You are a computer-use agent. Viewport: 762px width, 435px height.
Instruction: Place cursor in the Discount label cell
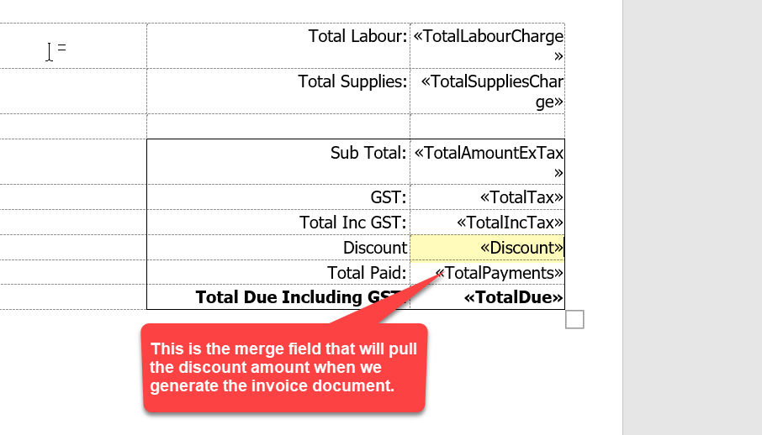click(374, 248)
